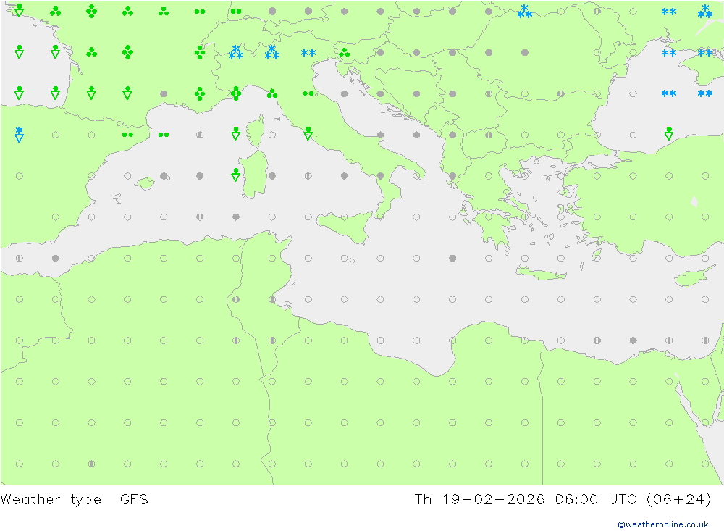Click the 'Th 19-02-2026 06:00 UTC (06+24)' timestamp
This screenshot has width=724, height=531.
563,499
